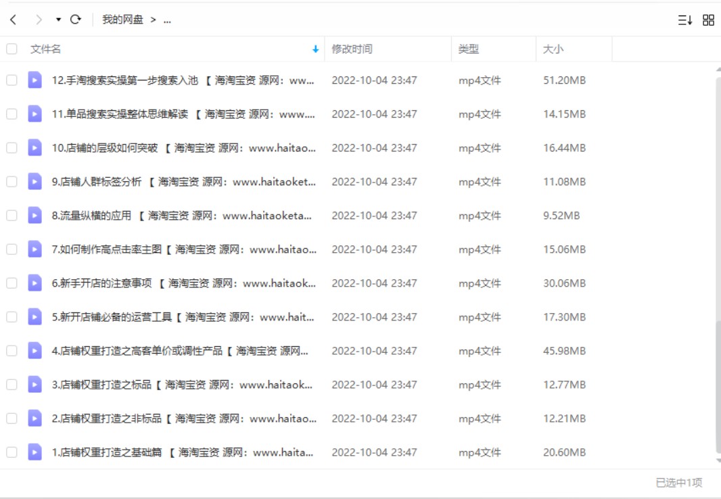Click video icon of 12.手淘搜索实操 file

[x=35, y=80]
